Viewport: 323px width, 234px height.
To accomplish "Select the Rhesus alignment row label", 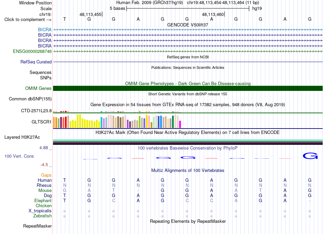I will 44,185.
